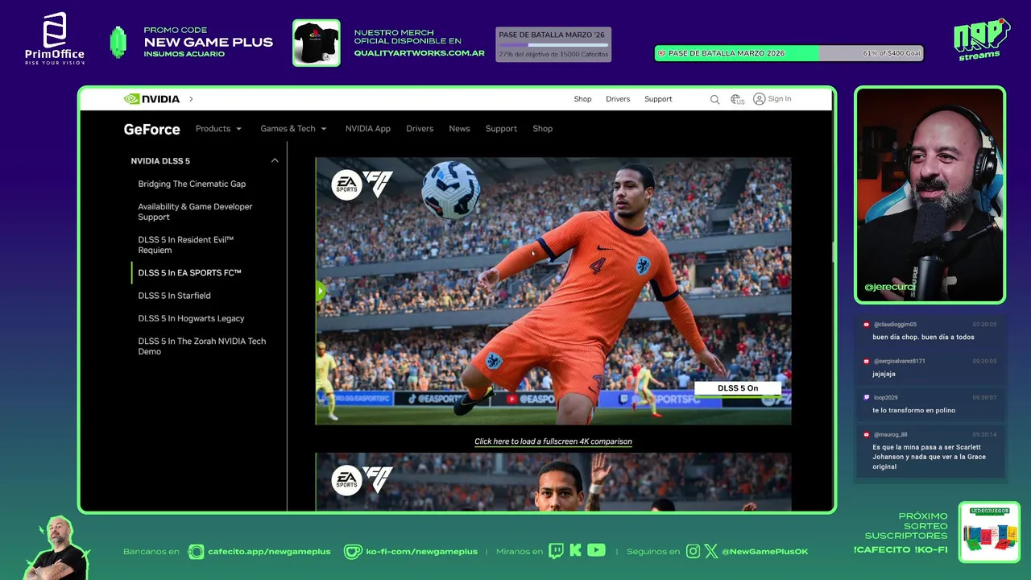Image resolution: width=1031 pixels, height=580 pixels.
Task: Open Support in the GeForce navigation
Action: coord(501,129)
